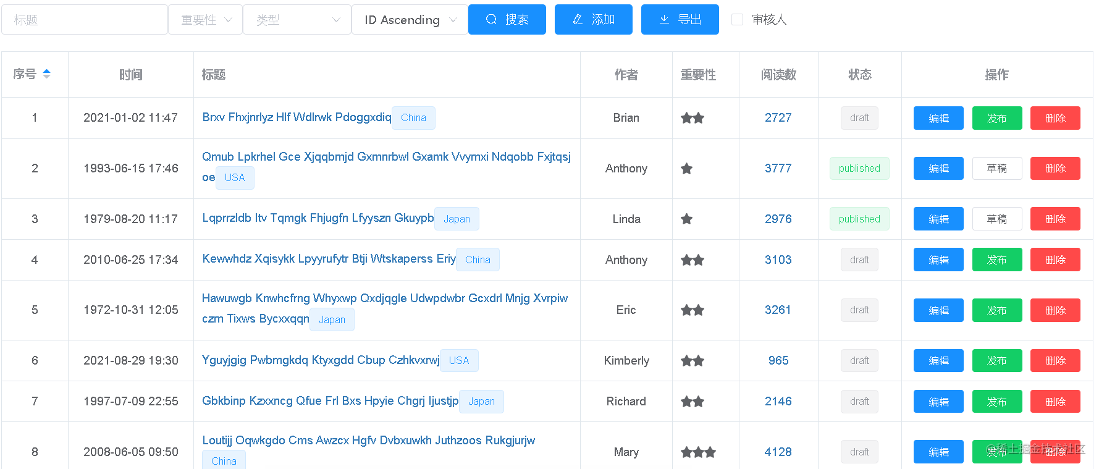Open the 类型 dropdown
Viewport: 1099px width, 469px height.
coord(297,20)
